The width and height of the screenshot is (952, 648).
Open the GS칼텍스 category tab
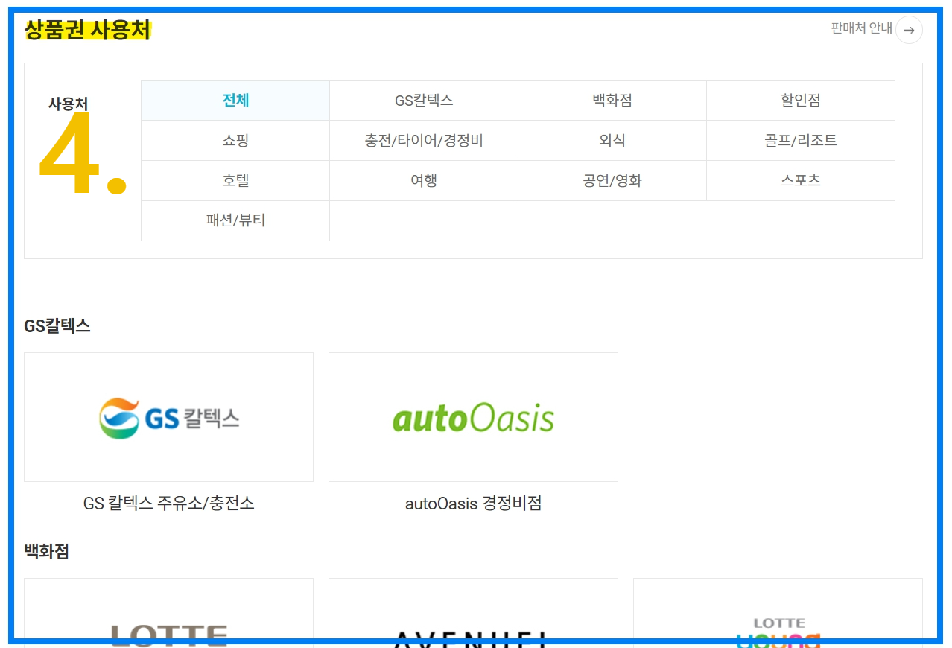pyautogui.click(x=423, y=100)
